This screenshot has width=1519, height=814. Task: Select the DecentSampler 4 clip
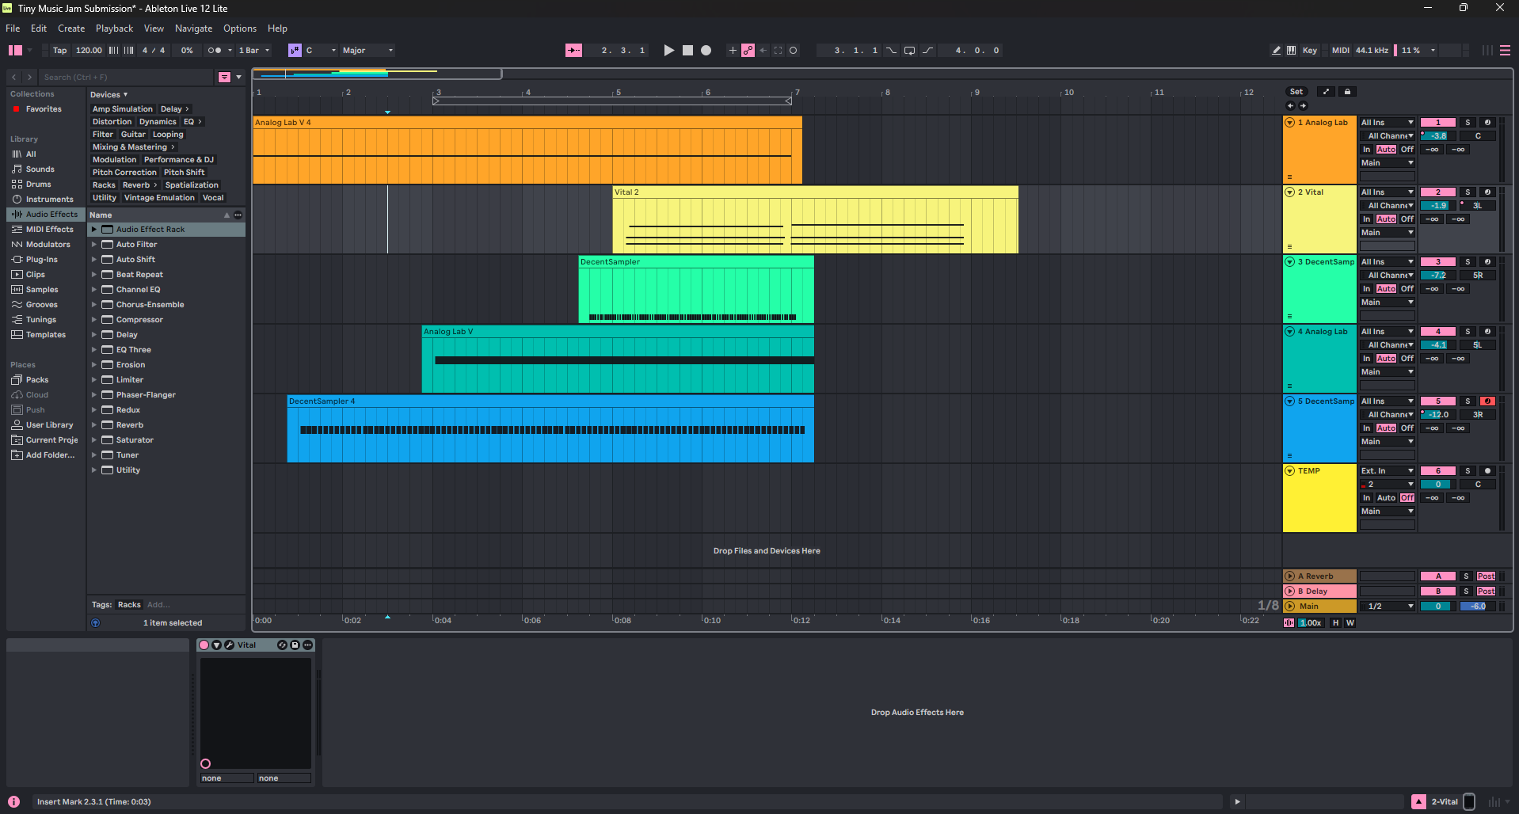[550, 429]
